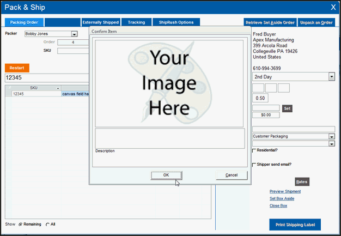Open the 2nd Day shipping method dropdown
This screenshot has width=341, height=236.
[331, 77]
